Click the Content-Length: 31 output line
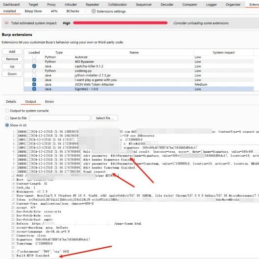This screenshot has height=259, width=259. pyautogui.click(x=32, y=184)
